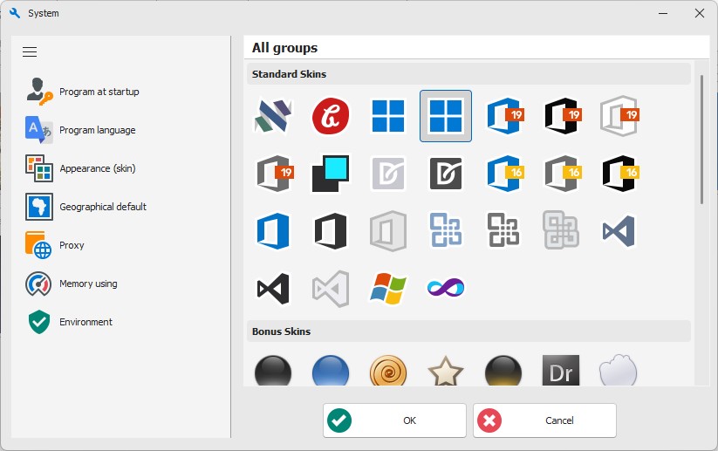
Task: Click the skin gallery vertical scrollbar
Action: point(701,140)
